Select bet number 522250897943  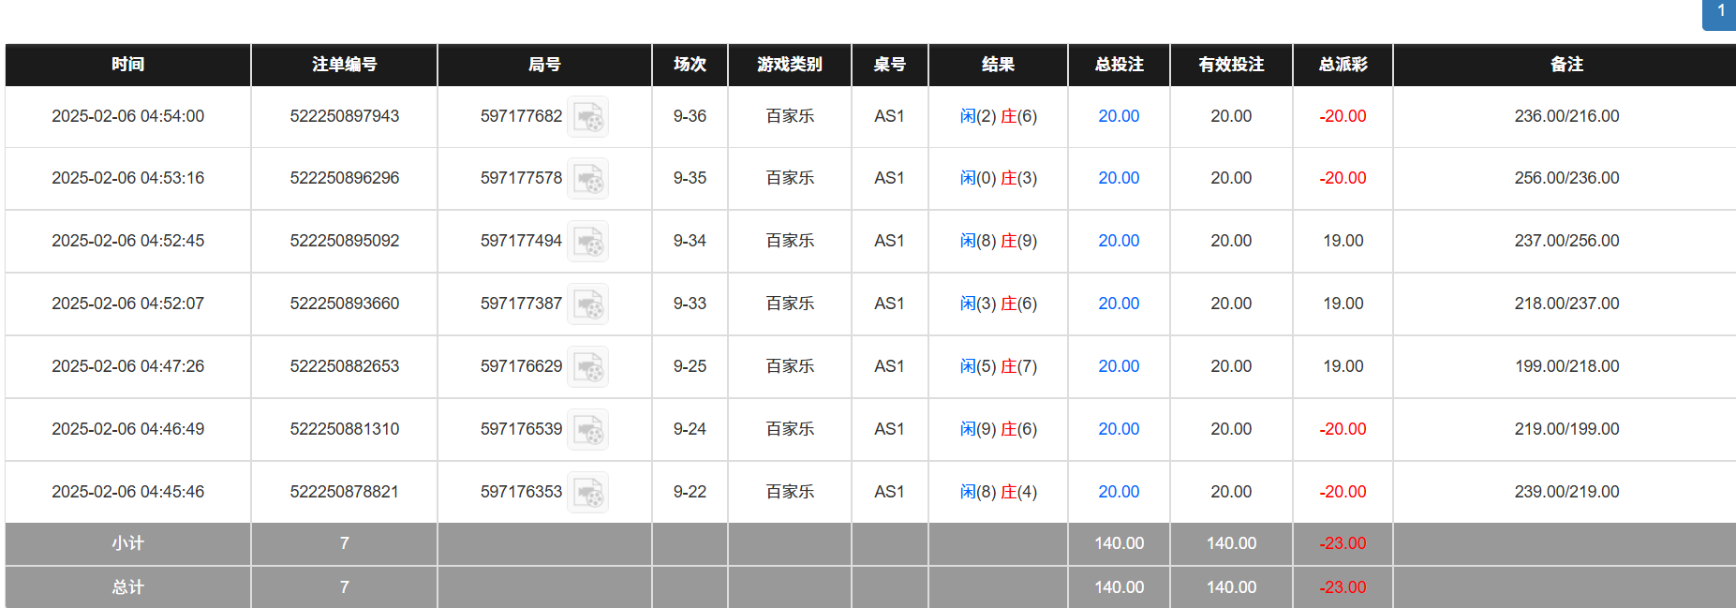[x=344, y=116]
